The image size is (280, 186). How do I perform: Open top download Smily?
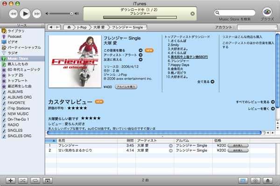[175, 45]
